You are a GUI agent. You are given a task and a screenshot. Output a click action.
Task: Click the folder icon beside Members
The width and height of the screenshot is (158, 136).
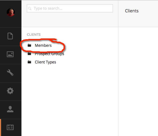click(x=29, y=45)
